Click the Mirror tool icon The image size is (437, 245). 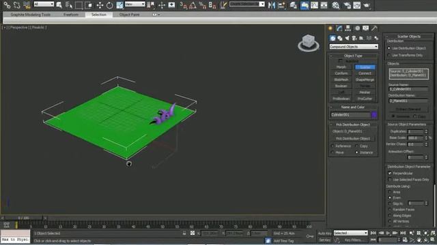click(272, 5)
